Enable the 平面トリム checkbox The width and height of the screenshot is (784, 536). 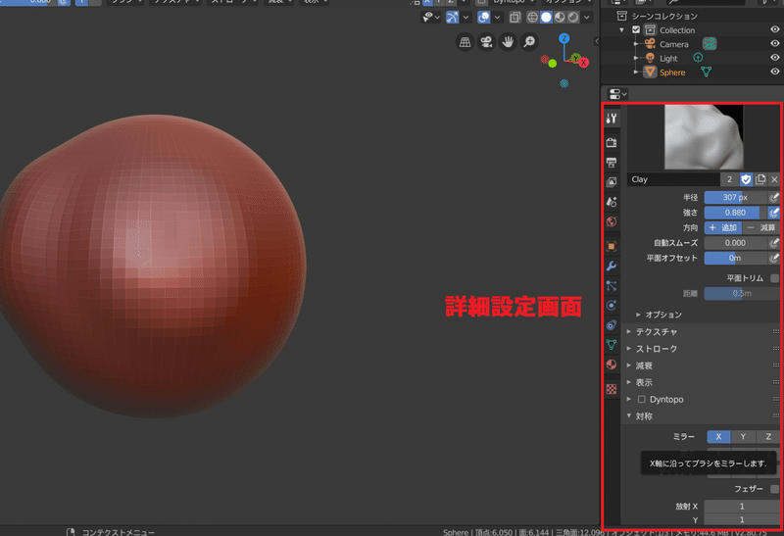pos(774,278)
